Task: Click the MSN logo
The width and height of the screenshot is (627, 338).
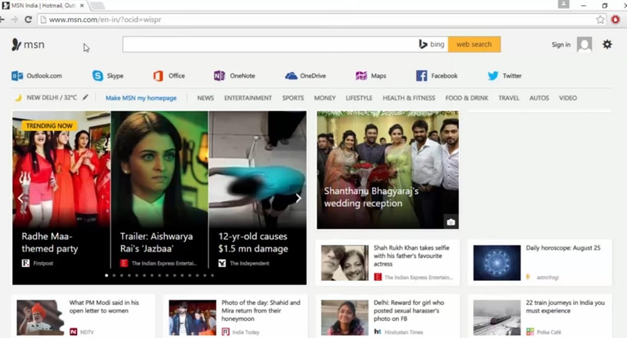Action: click(x=28, y=45)
